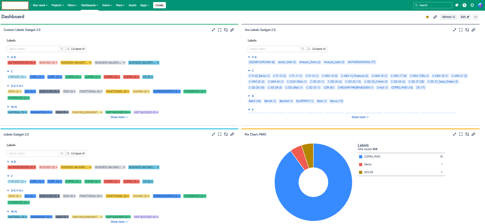
Task: Open the help question mark icon
Action: tap(464, 5)
